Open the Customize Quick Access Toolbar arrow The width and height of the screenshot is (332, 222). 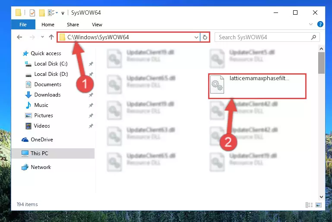[63, 13]
